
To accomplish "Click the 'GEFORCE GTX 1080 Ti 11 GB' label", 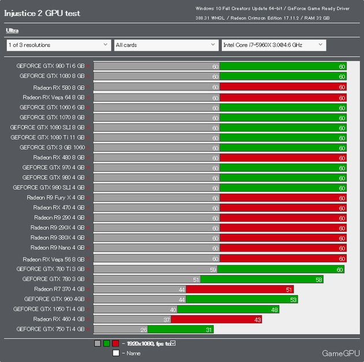I will pyautogui.click(x=47, y=137).
